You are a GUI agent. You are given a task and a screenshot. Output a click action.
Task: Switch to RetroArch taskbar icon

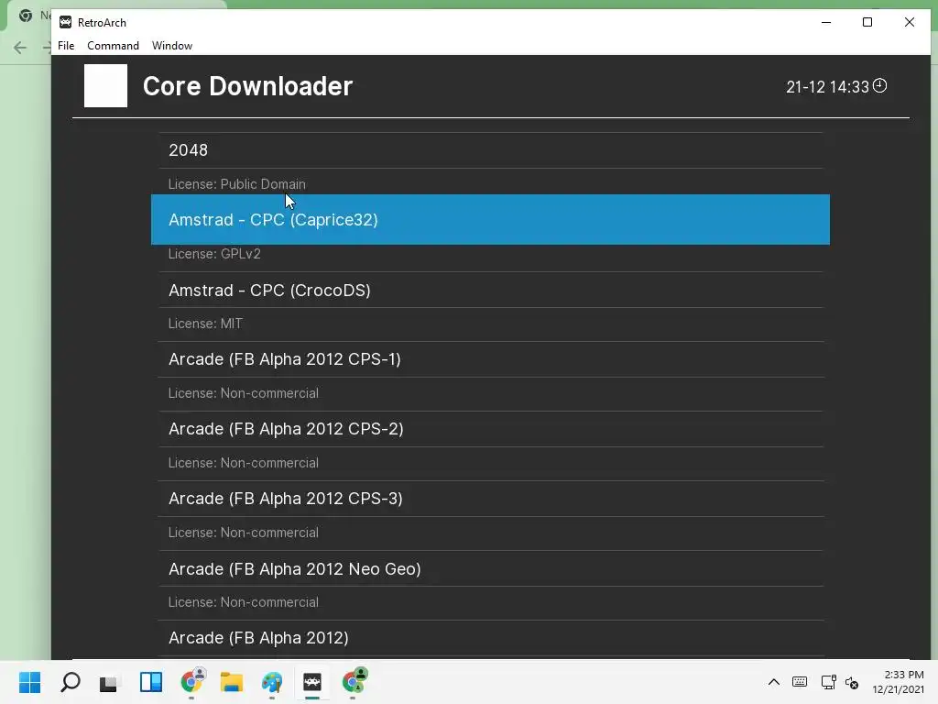tap(312, 682)
